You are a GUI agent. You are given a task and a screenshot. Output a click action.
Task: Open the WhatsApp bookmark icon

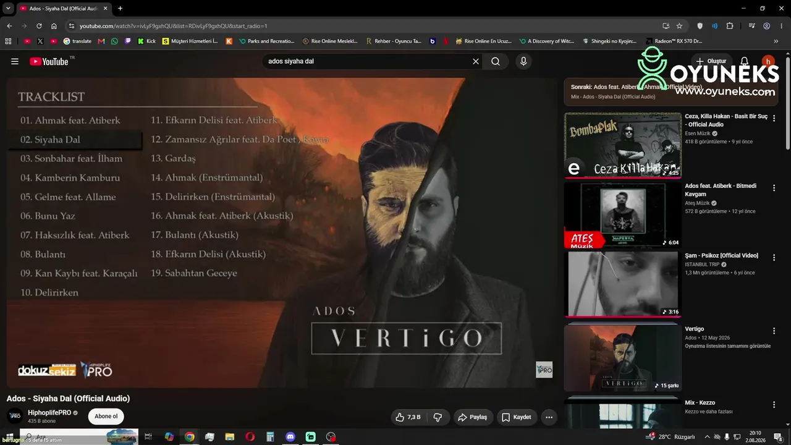pyautogui.click(x=114, y=41)
